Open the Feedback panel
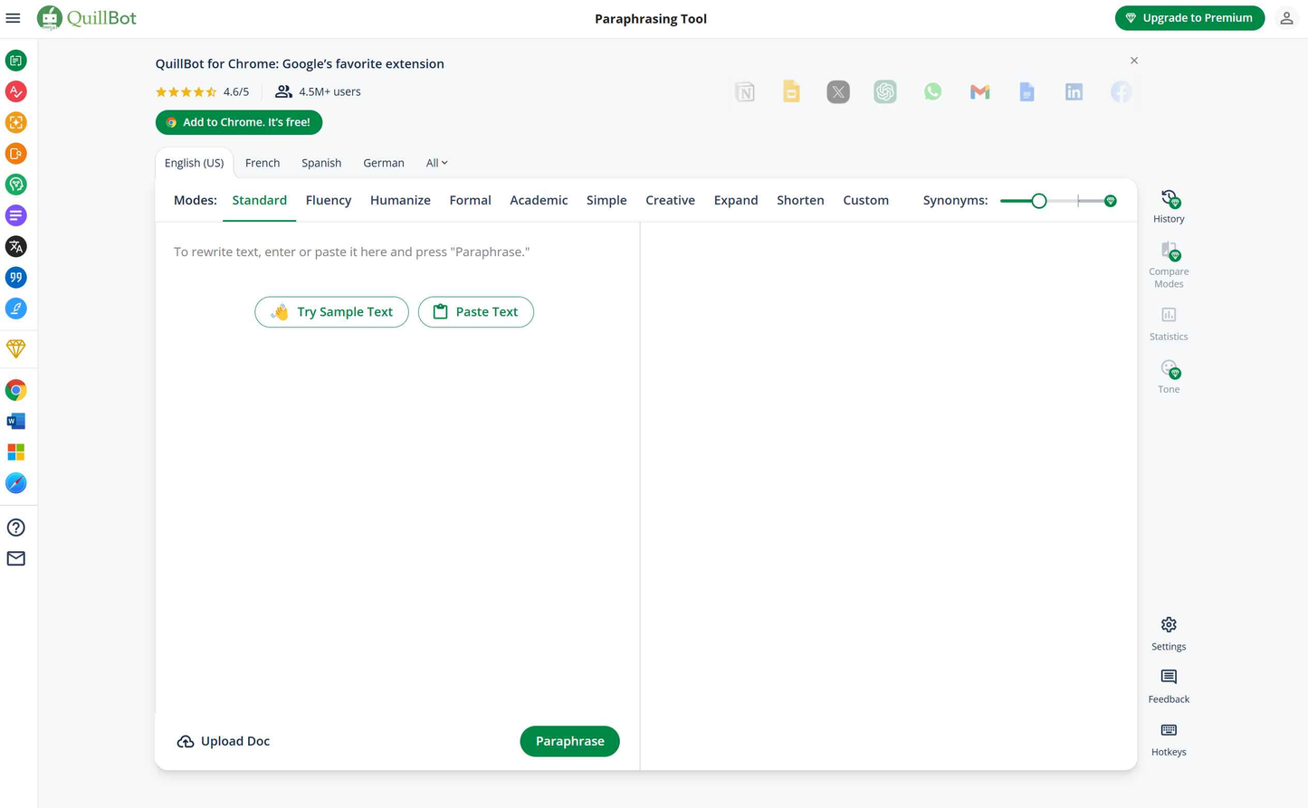Image resolution: width=1308 pixels, height=808 pixels. pos(1169,686)
